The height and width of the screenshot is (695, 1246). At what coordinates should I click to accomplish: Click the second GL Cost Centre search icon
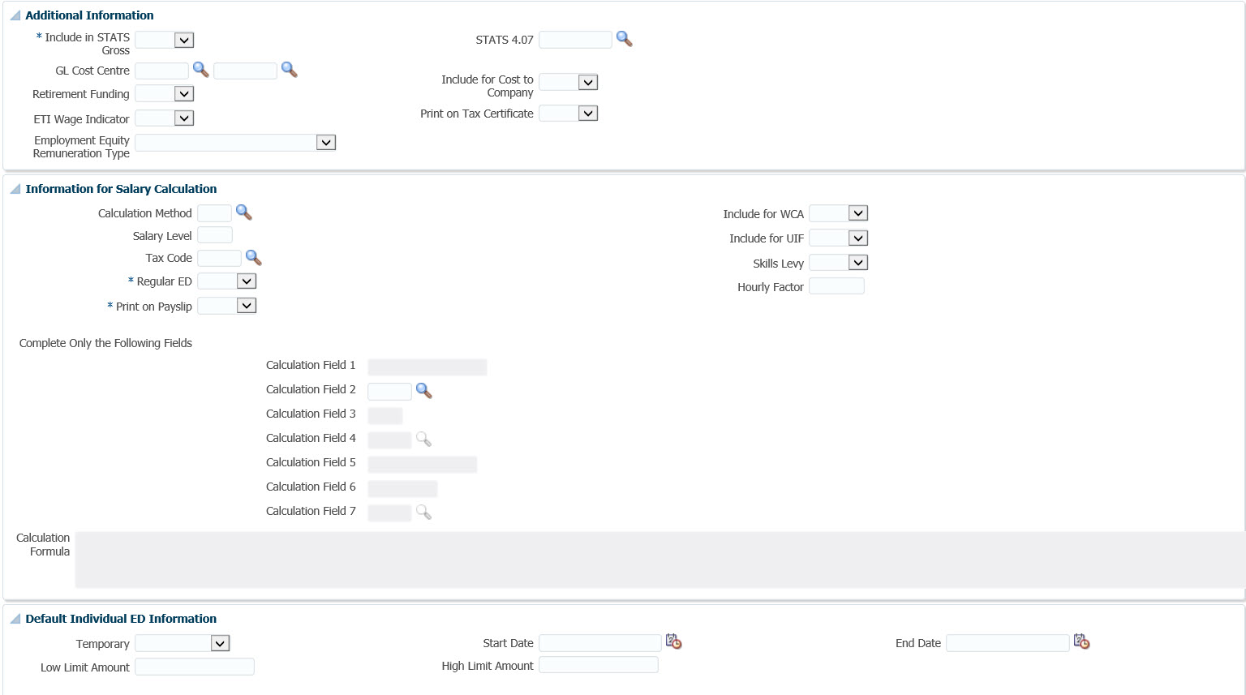click(289, 70)
